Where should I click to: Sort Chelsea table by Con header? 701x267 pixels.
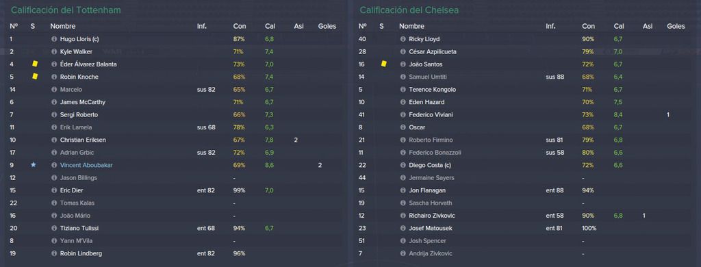tap(588, 27)
